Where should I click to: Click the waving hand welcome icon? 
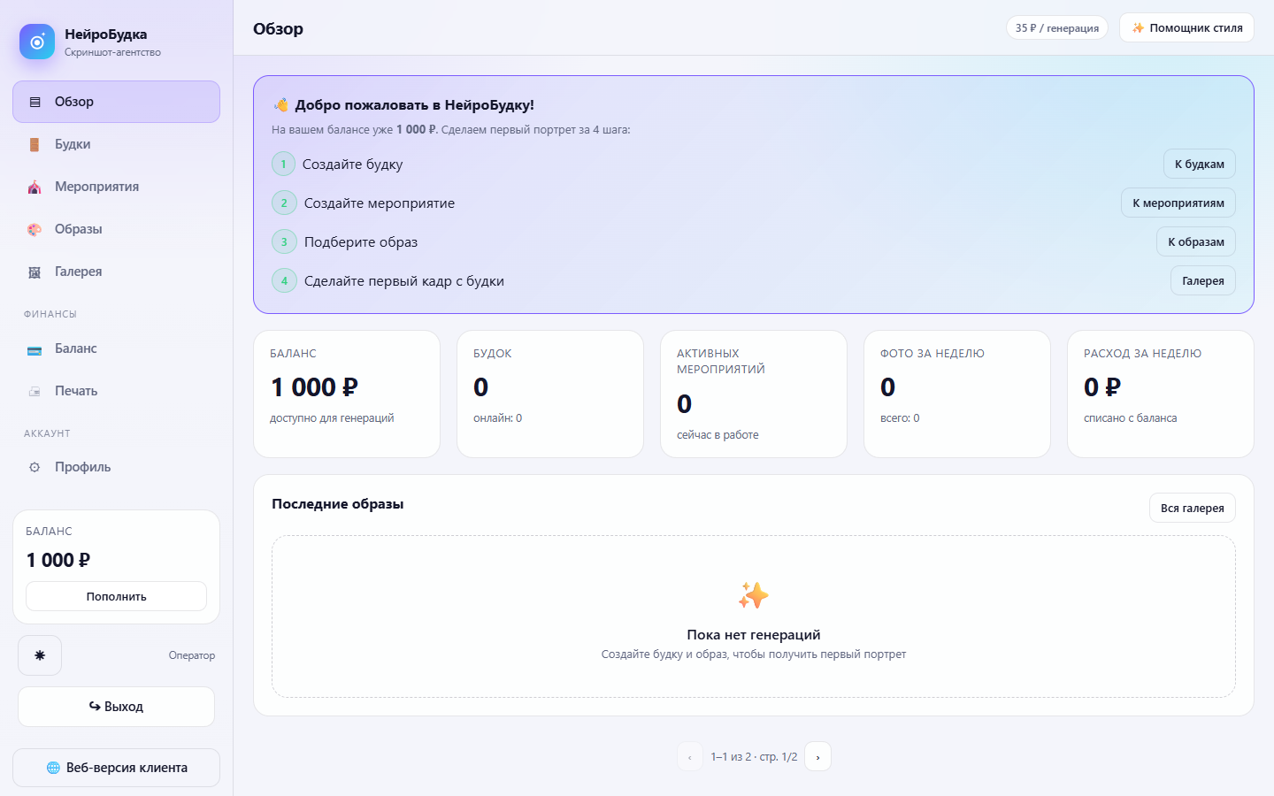281,104
